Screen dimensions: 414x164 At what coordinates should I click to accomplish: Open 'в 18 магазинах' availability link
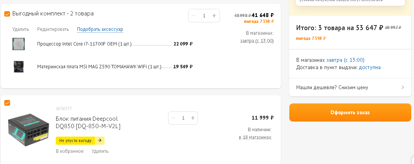click(x=255, y=137)
